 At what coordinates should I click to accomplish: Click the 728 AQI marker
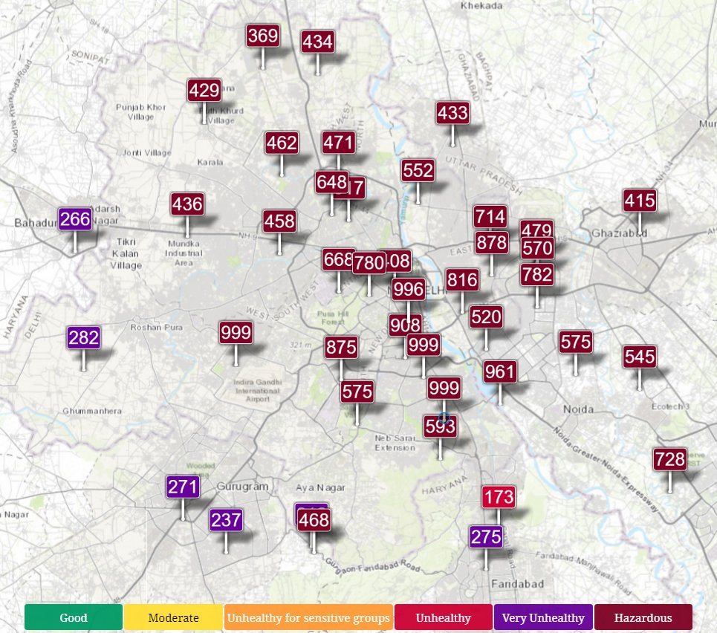(670, 459)
